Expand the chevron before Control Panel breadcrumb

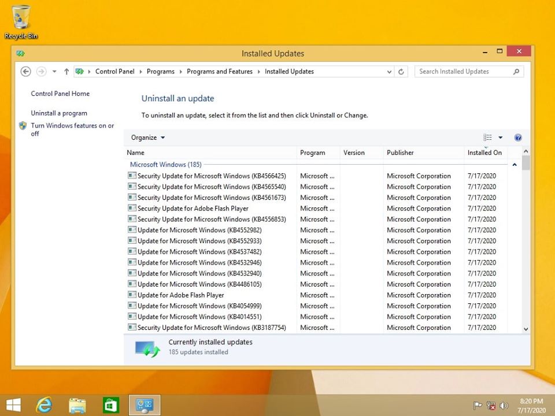click(89, 72)
